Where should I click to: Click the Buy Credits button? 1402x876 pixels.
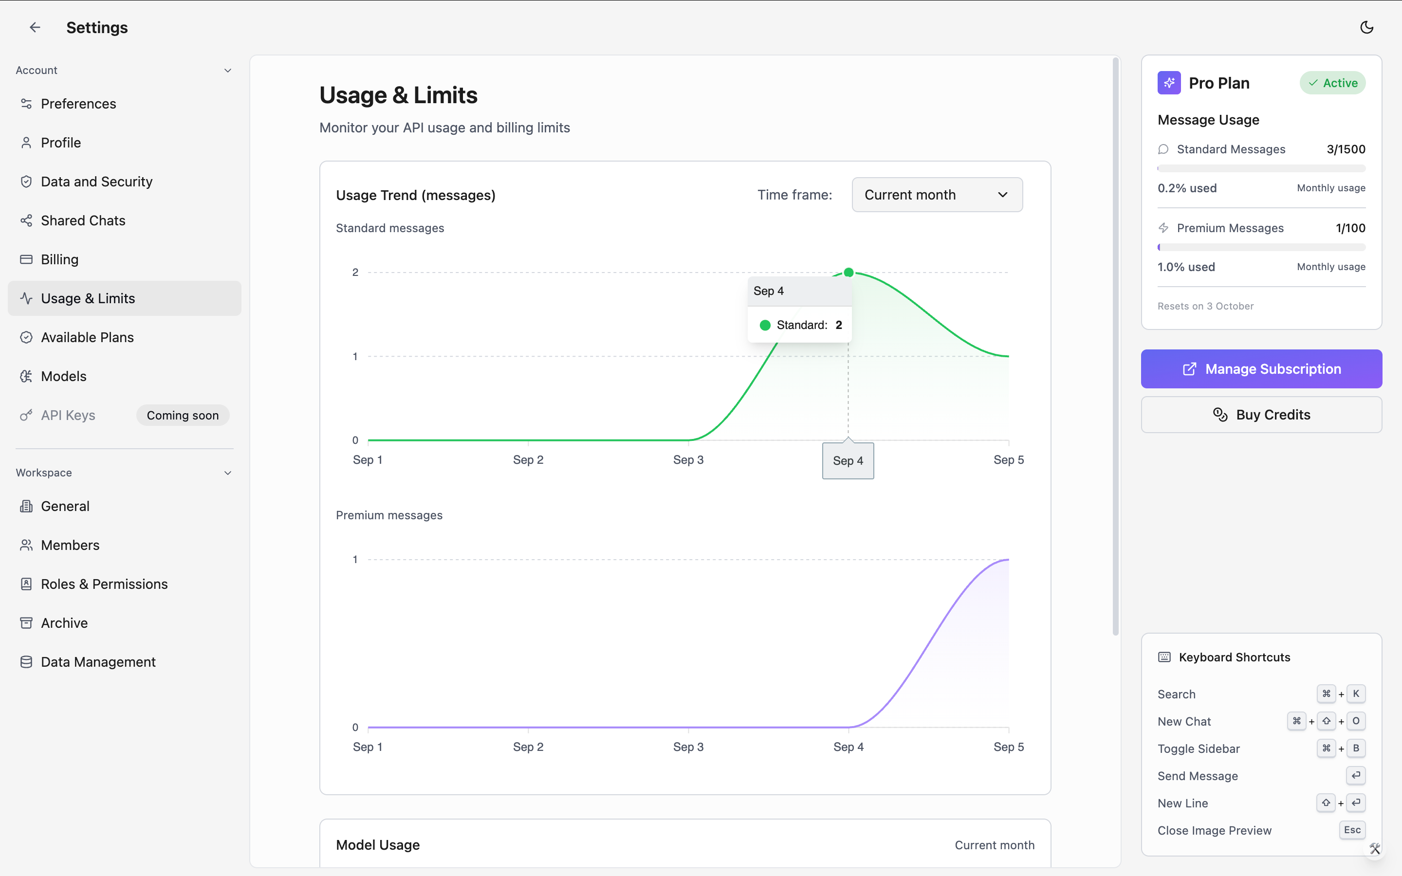pyautogui.click(x=1261, y=415)
